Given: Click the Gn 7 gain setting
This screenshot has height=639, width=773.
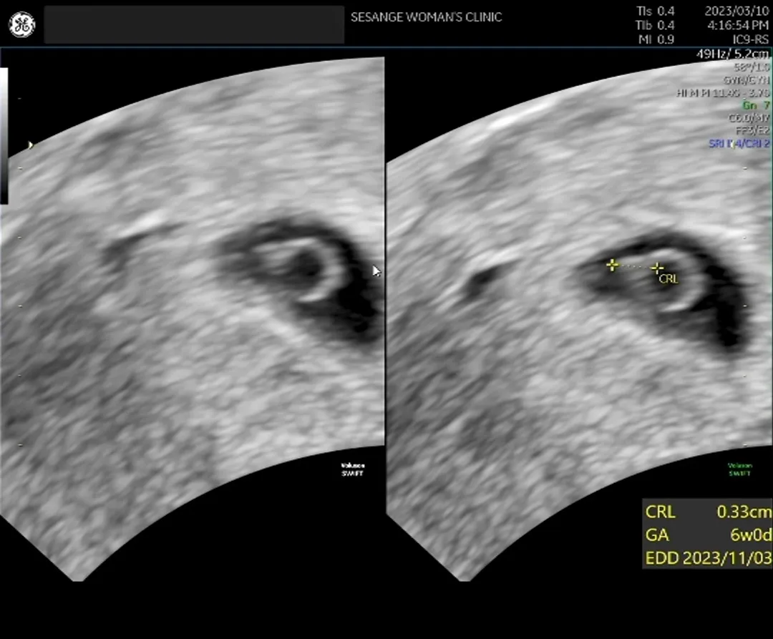Looking at the screenshot, I should 756,105.
